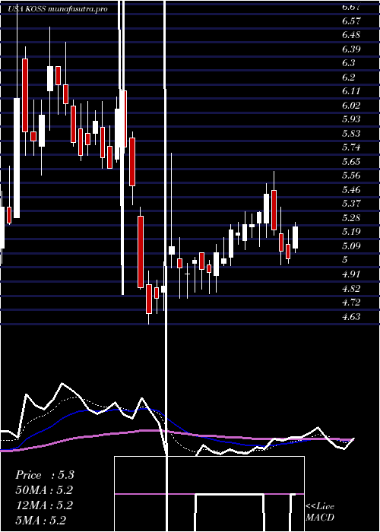Select the 5.65 price axis label
380x532 pixels.
click(x=351, y=161)
